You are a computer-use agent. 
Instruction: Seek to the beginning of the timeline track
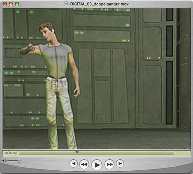(20, 153)
